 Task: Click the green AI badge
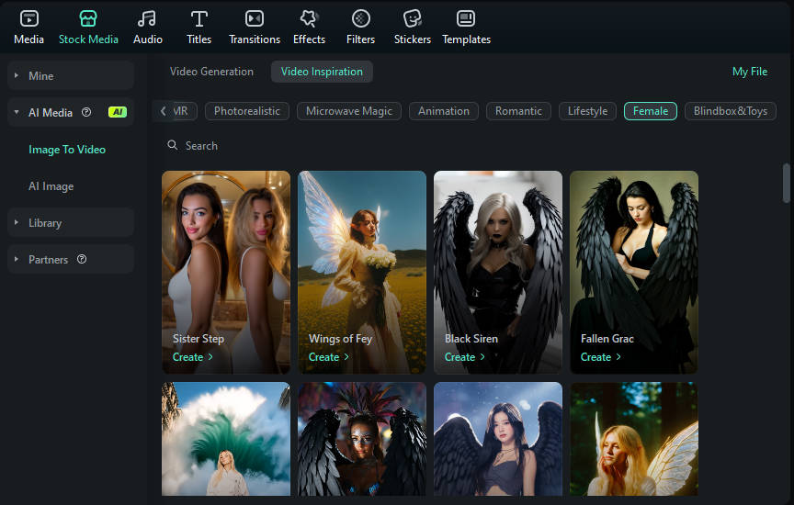(118, 112)
